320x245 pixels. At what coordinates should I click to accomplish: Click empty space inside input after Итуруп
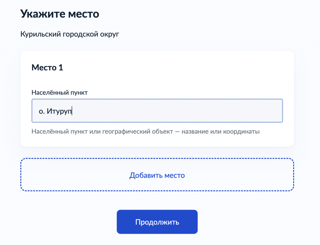pos(176,111)
